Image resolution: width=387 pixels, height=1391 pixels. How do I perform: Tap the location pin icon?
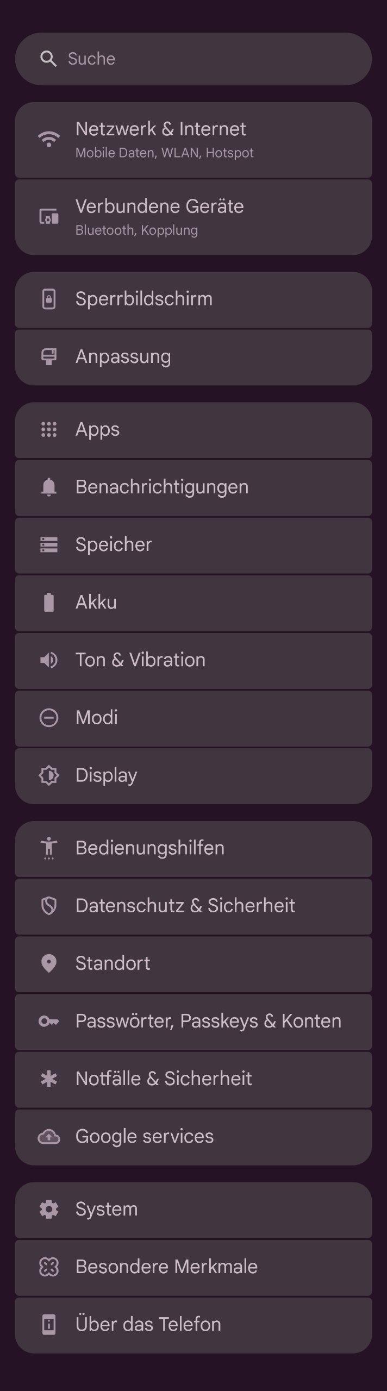click(x=49, y=963)
